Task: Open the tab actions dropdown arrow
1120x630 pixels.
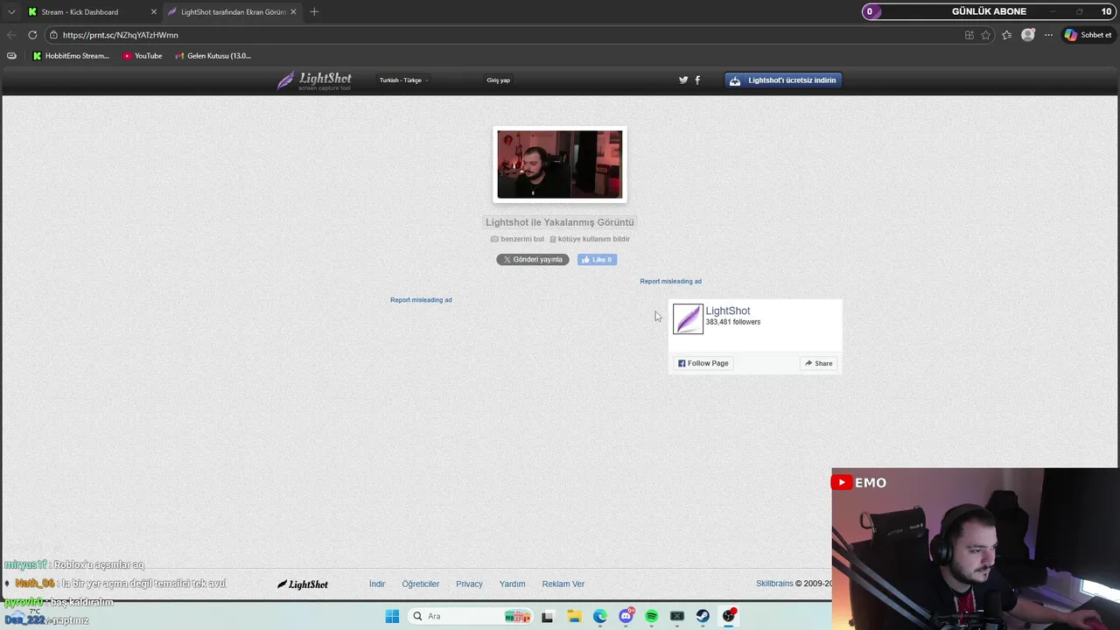Action: pyautogui.click(x=11, y=11)
